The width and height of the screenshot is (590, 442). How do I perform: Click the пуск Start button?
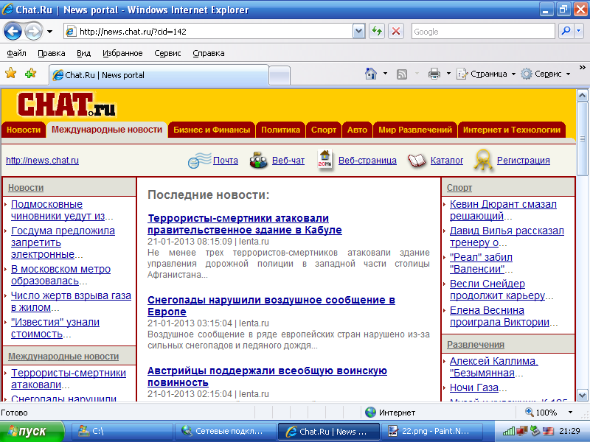tap(32, 431)
